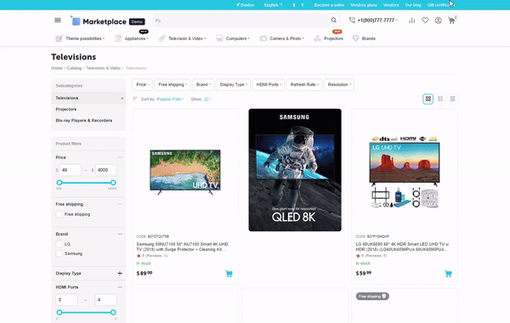Open Vendors plans link
This screenshot has width=510, height=323.
[364, 5]
